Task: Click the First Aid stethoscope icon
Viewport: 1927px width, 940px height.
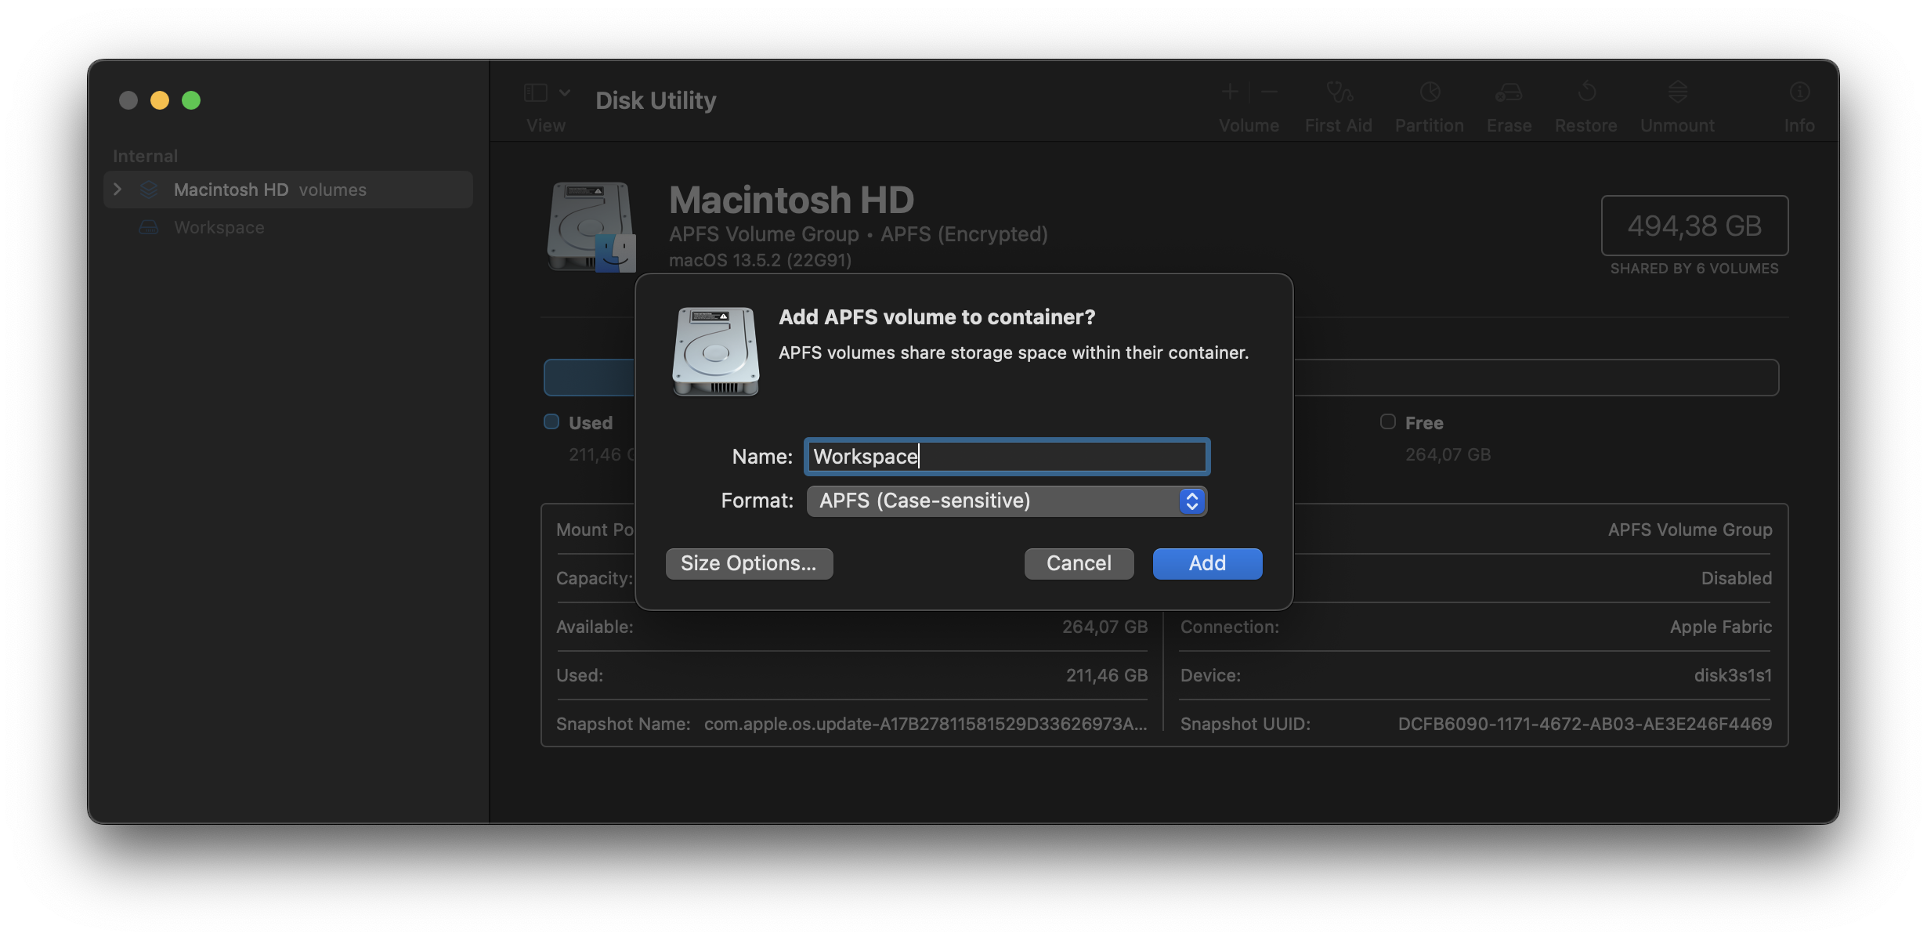Action: 1339,93
